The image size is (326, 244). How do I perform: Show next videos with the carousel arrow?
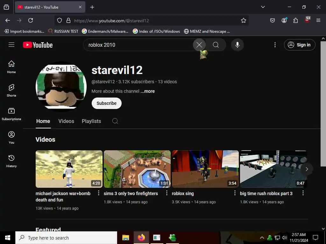(x=307, y=169)
